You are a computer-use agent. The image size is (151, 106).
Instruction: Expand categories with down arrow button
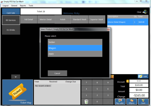pos(16,77)
